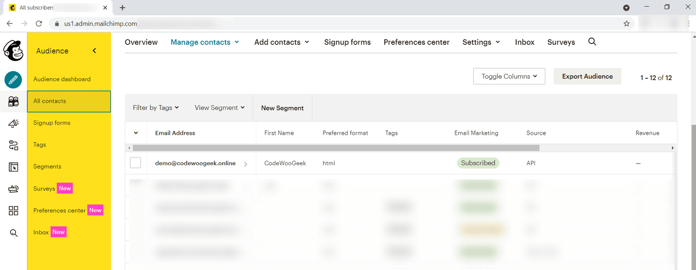696x270 pixels.
Task: Click the left arrow of the horizontal scrollbar
Action: click(x=129, y=148)
